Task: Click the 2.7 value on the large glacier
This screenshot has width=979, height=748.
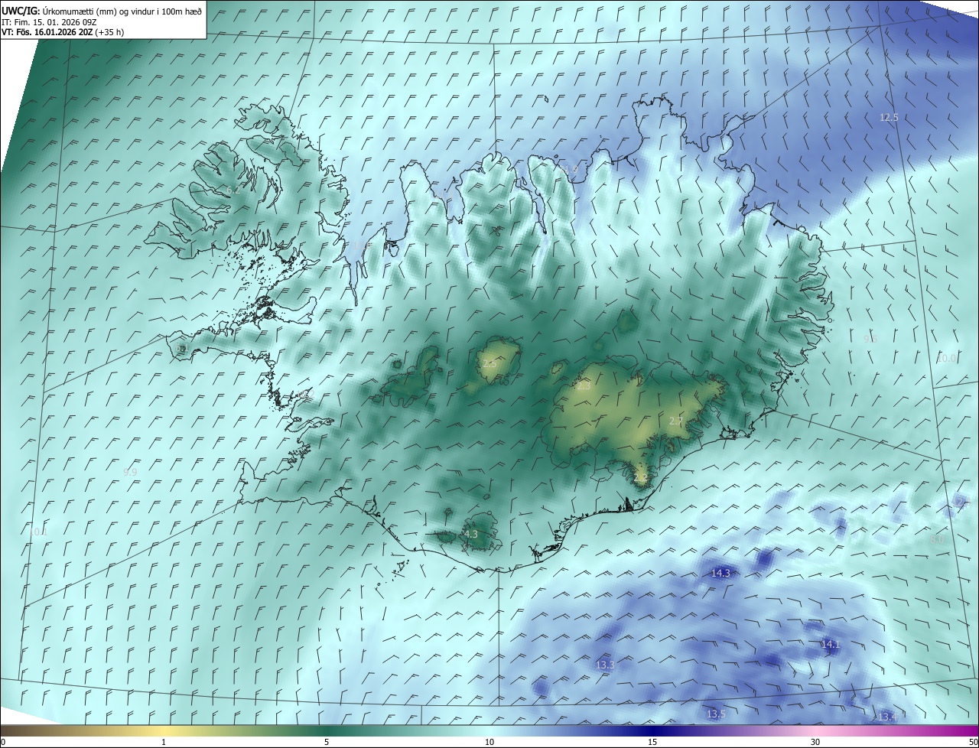Action: click(x=675, y=421)
